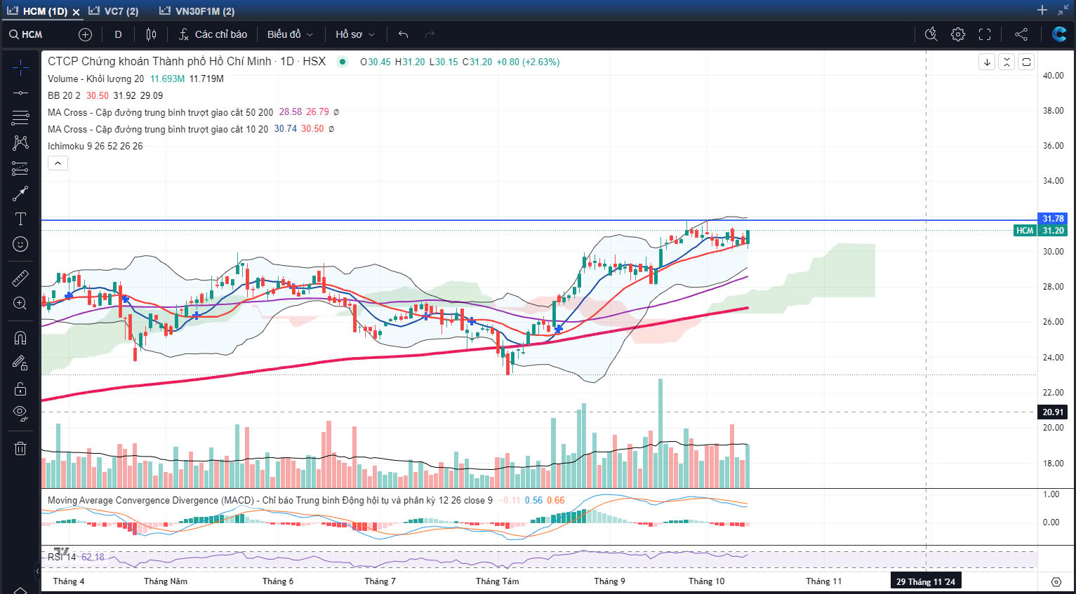Open symbol search for HCM
Screen dimensions: 1076x594
click(26, 34)
